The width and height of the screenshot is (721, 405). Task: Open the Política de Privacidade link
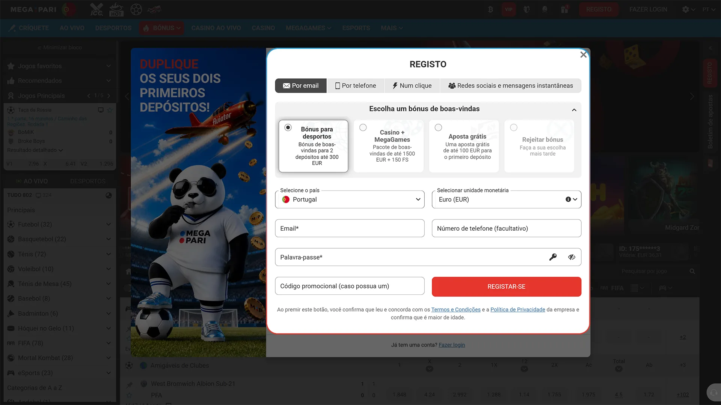[517, 309]
